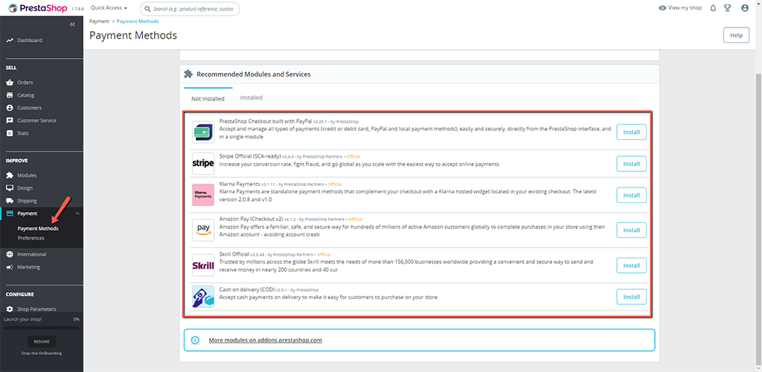The height and width of the screenshot is (372, 762).
Task: Click the Payment credit card icon
Action: [x=10, y=214]
